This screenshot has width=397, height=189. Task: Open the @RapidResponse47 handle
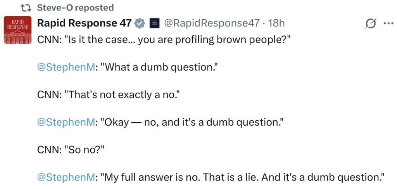[x=212, y=23]
